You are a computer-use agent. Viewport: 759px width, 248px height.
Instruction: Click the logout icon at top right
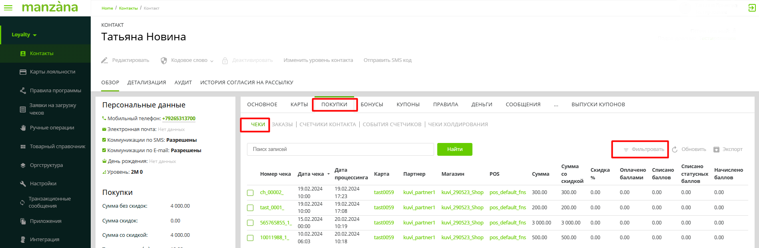tap(751, 8)
